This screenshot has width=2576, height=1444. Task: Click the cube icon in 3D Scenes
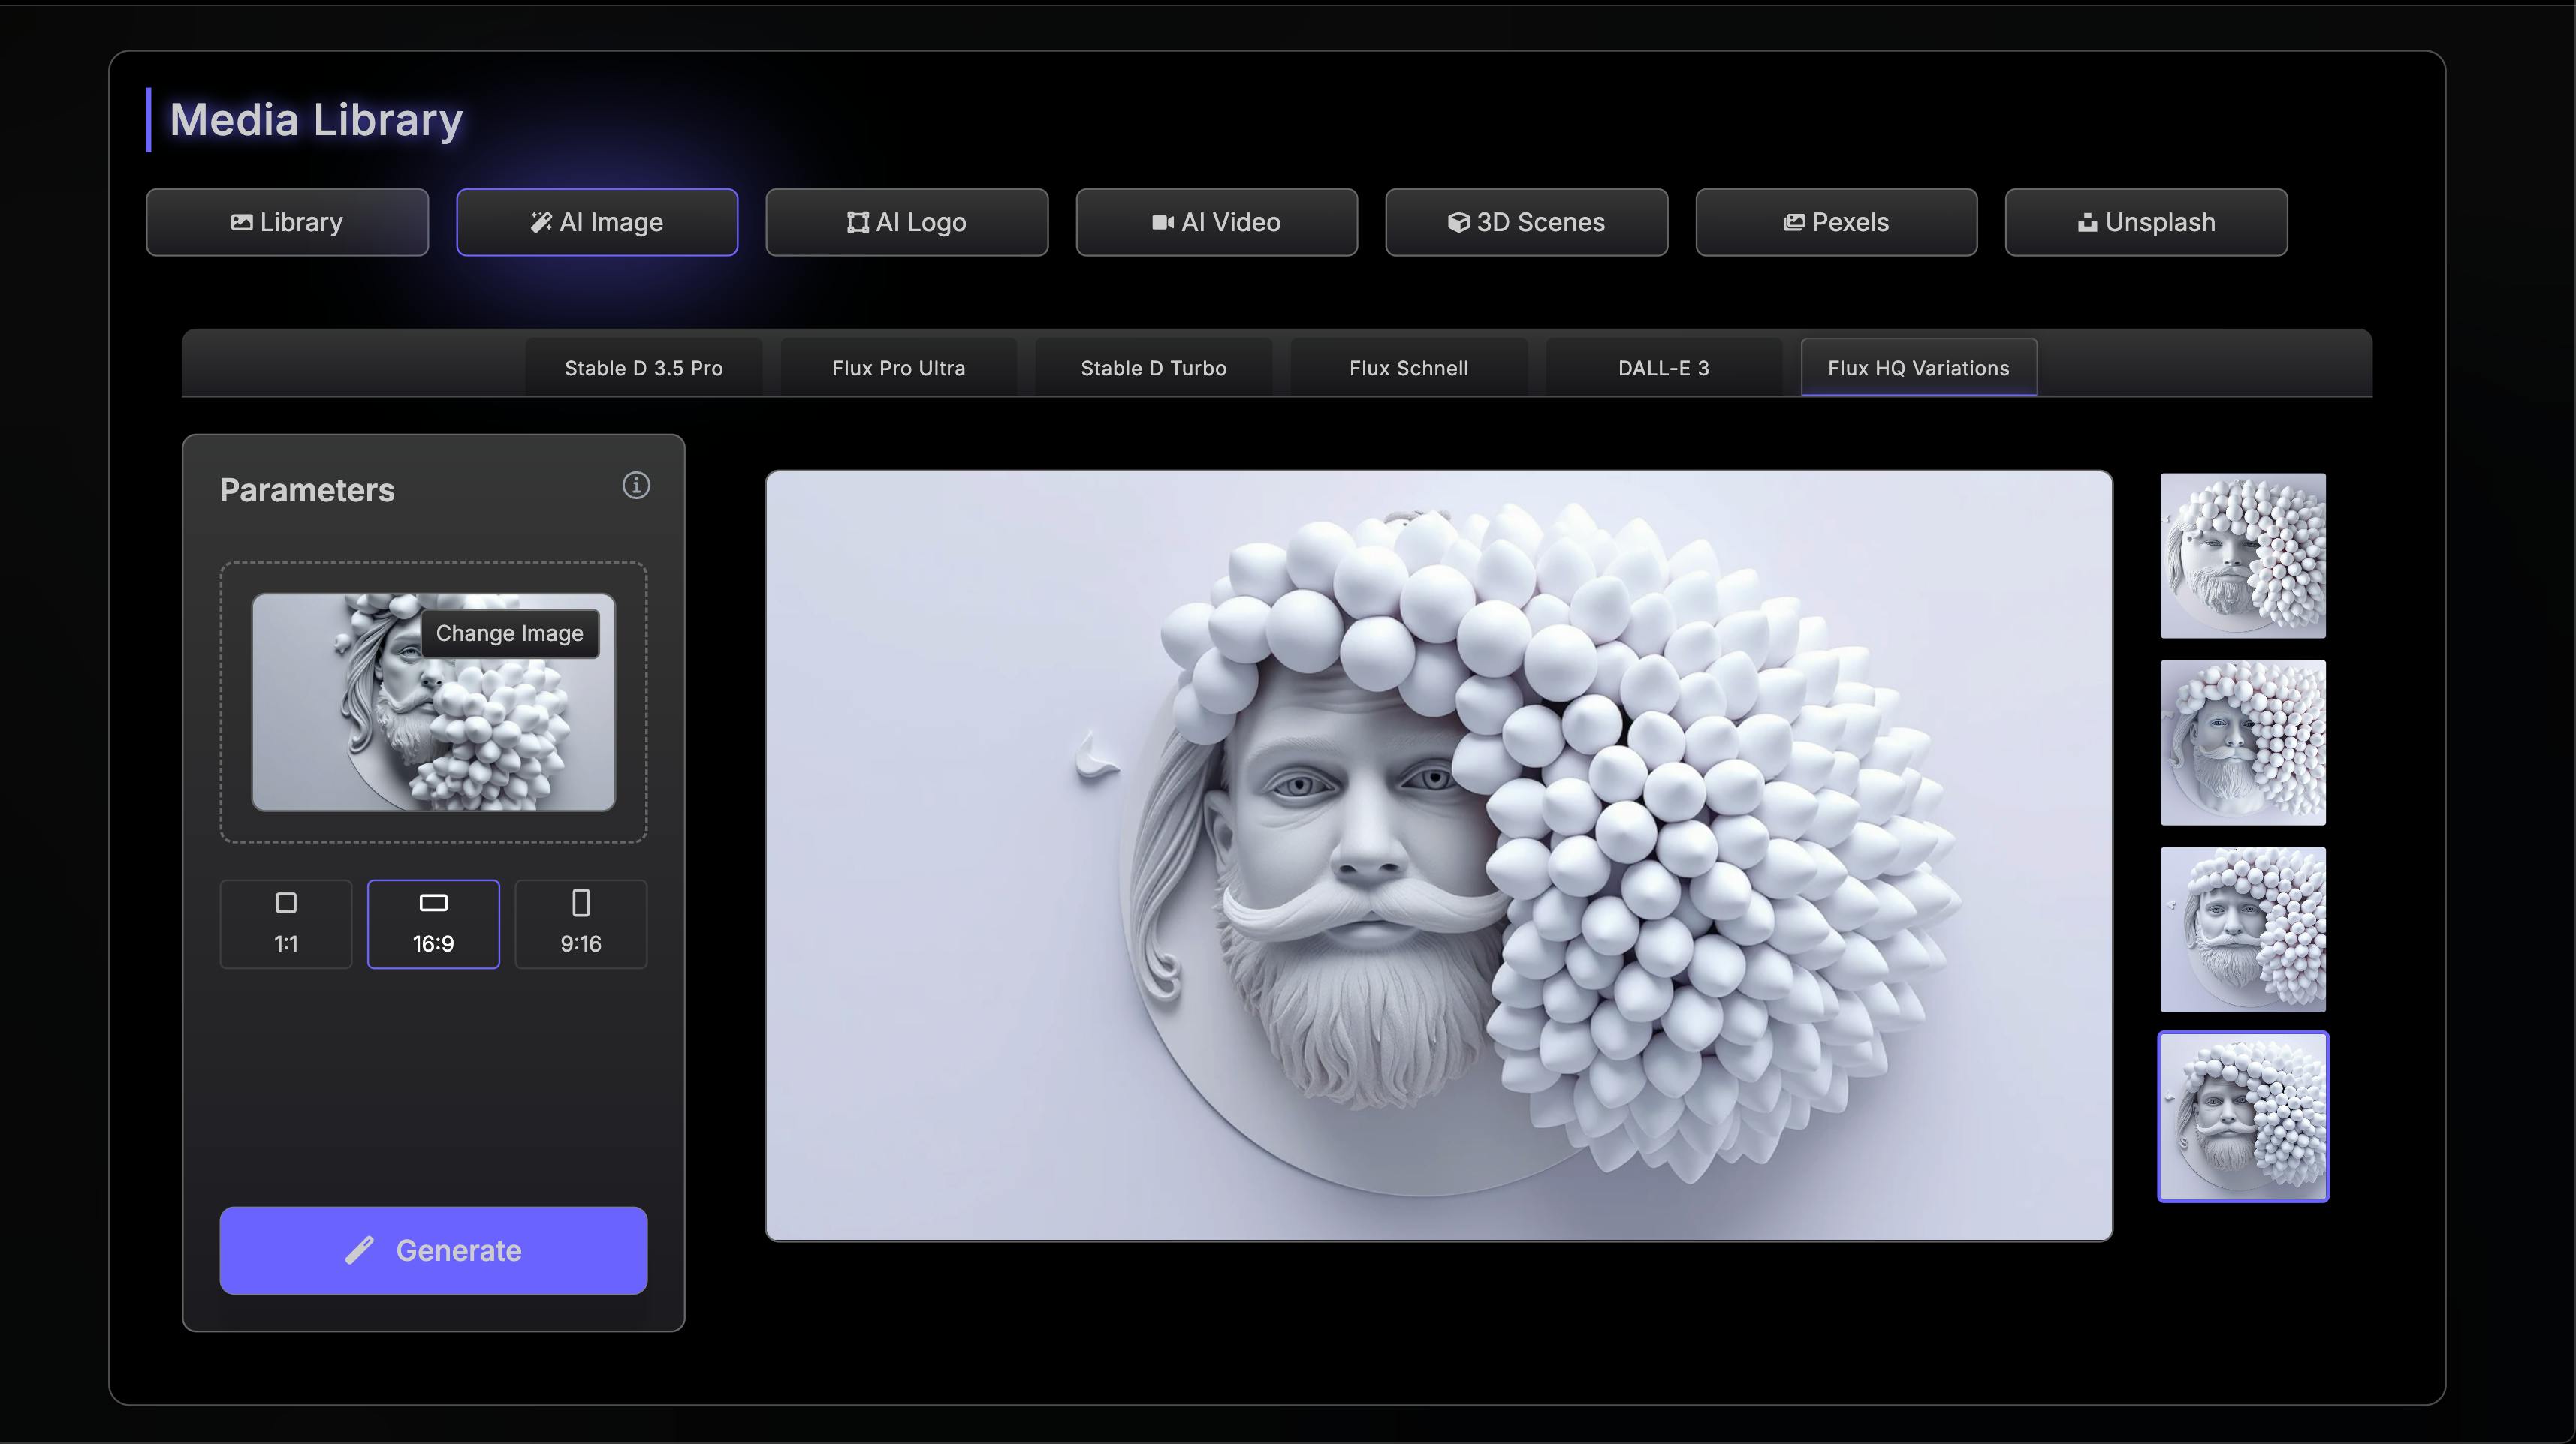1458,223
